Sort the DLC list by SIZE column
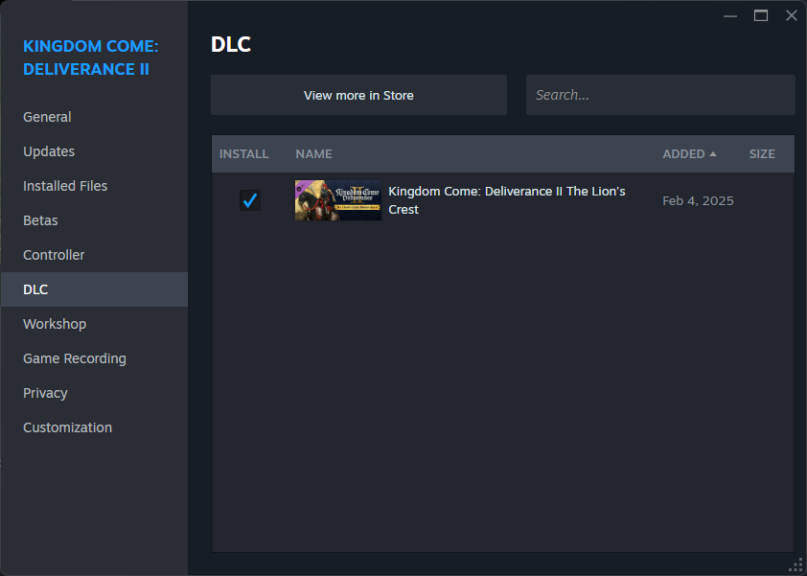Image resolution: width=807 pixels, height=576 pixels. (762, 154)
